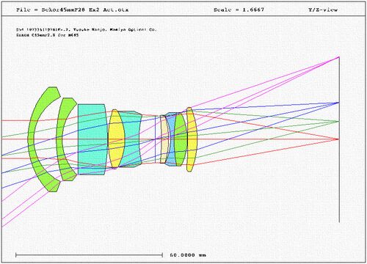367x264 pixels.
Task: Click the file name label in the header
Action: tap(73, 10)
